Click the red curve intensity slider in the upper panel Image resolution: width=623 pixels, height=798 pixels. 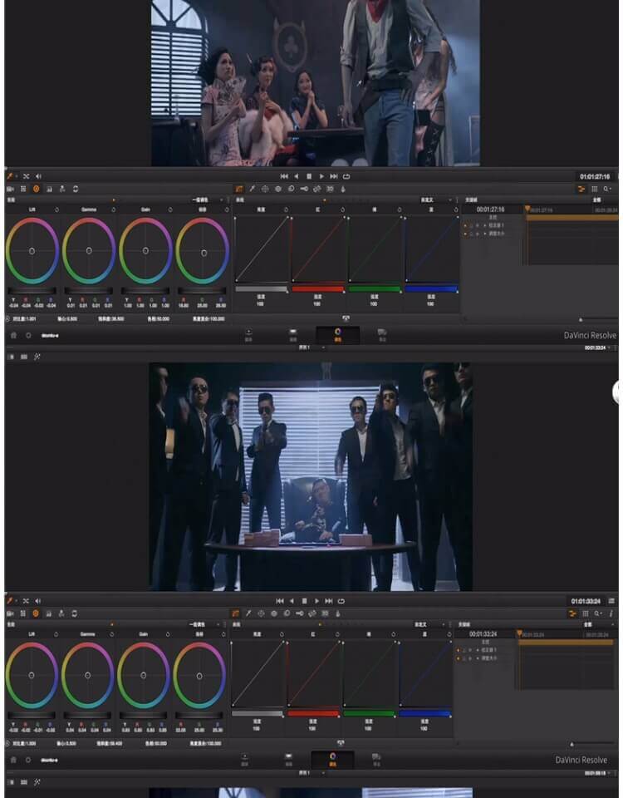pyautogui.click(x=318, y=289)
